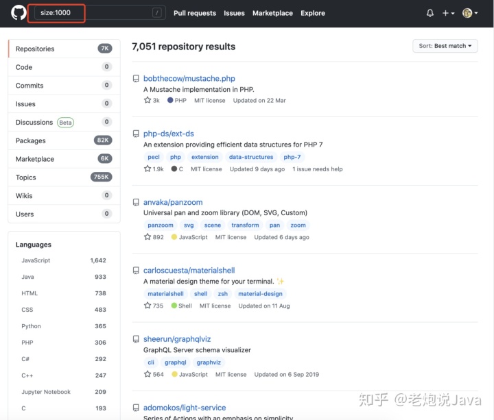This screenshot has height=420, width=494.
Task: Go to Pull requests
Action: [195, 13]
